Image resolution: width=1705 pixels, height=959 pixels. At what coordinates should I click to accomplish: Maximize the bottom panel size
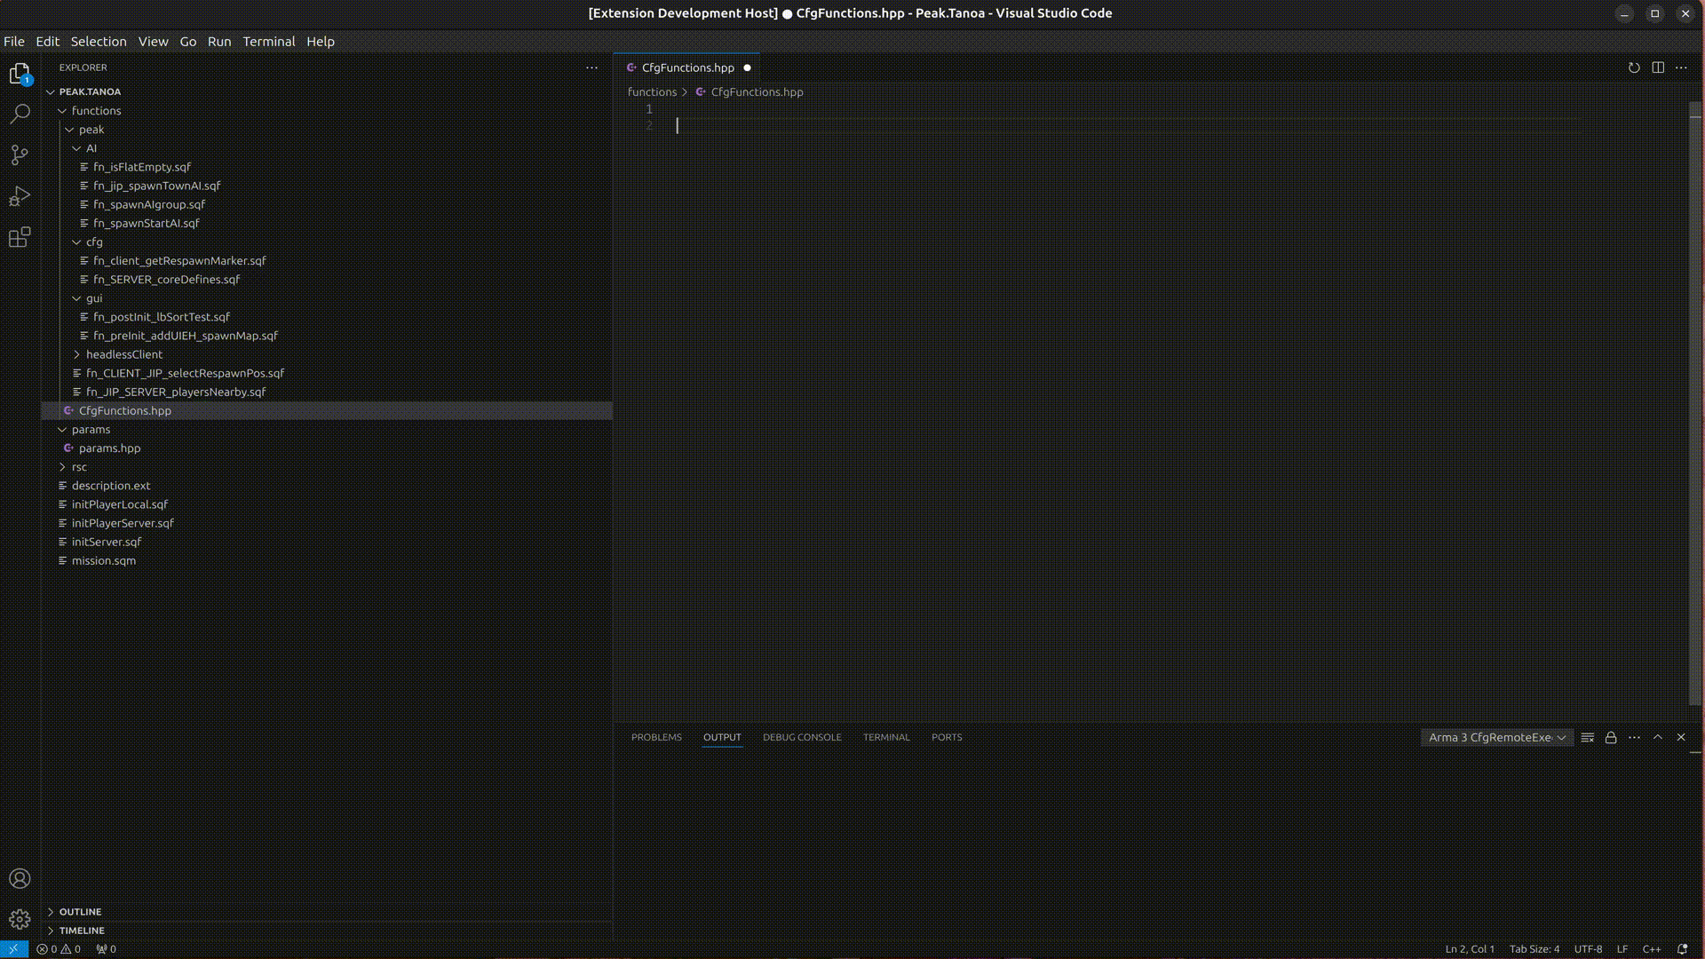[1657, 738]
